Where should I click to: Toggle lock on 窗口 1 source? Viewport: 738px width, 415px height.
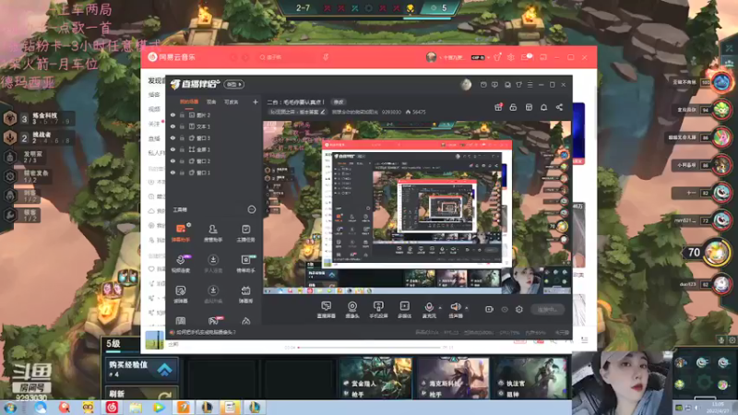(182, 172)
